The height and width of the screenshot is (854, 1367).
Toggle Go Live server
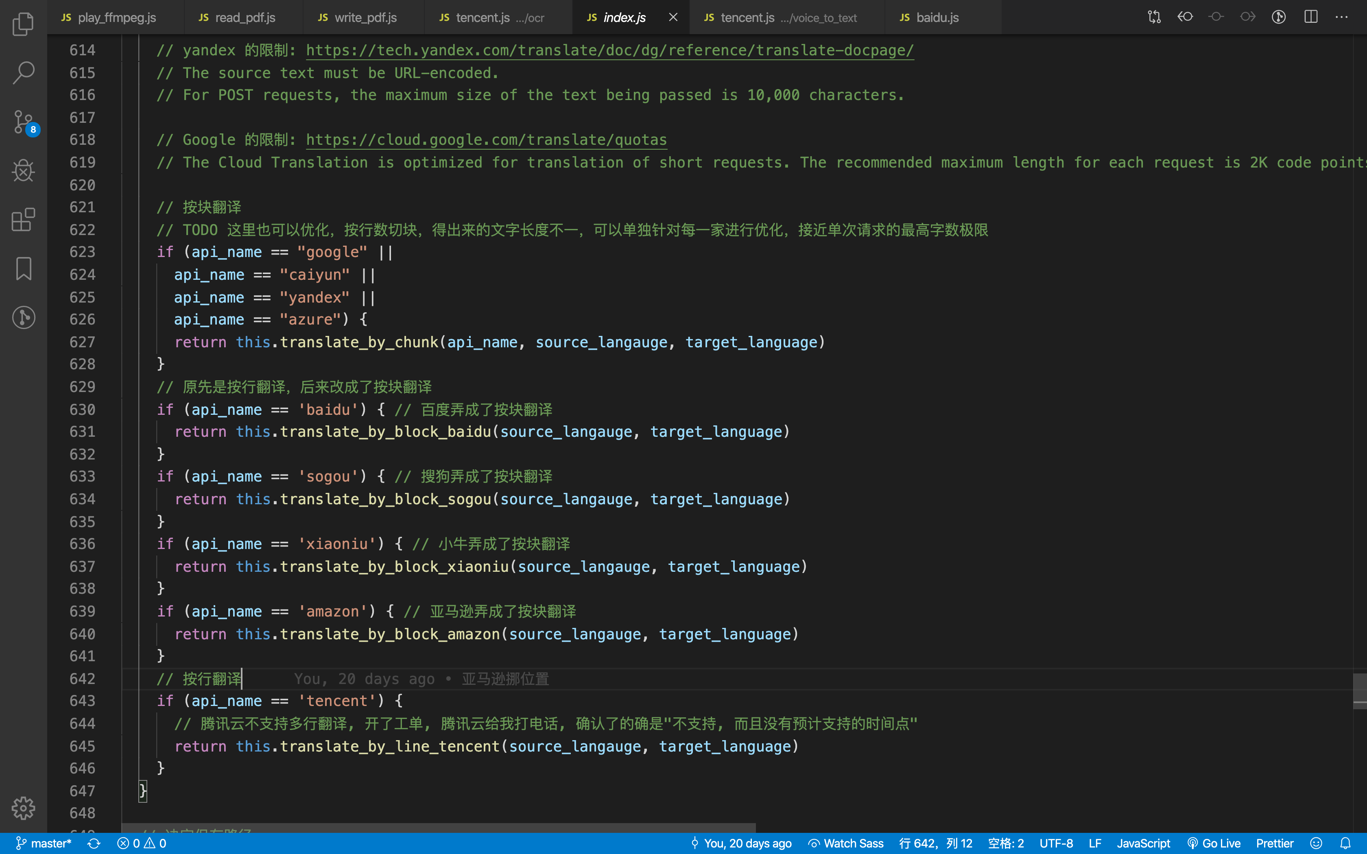[1214, 843]
